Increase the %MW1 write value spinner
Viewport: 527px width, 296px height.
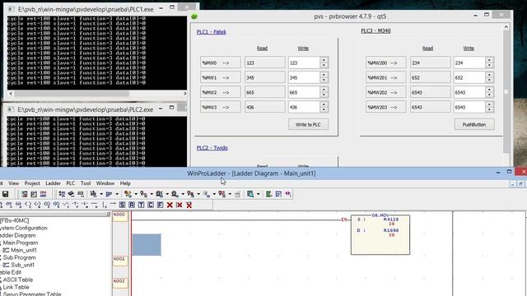coord(324,75)
